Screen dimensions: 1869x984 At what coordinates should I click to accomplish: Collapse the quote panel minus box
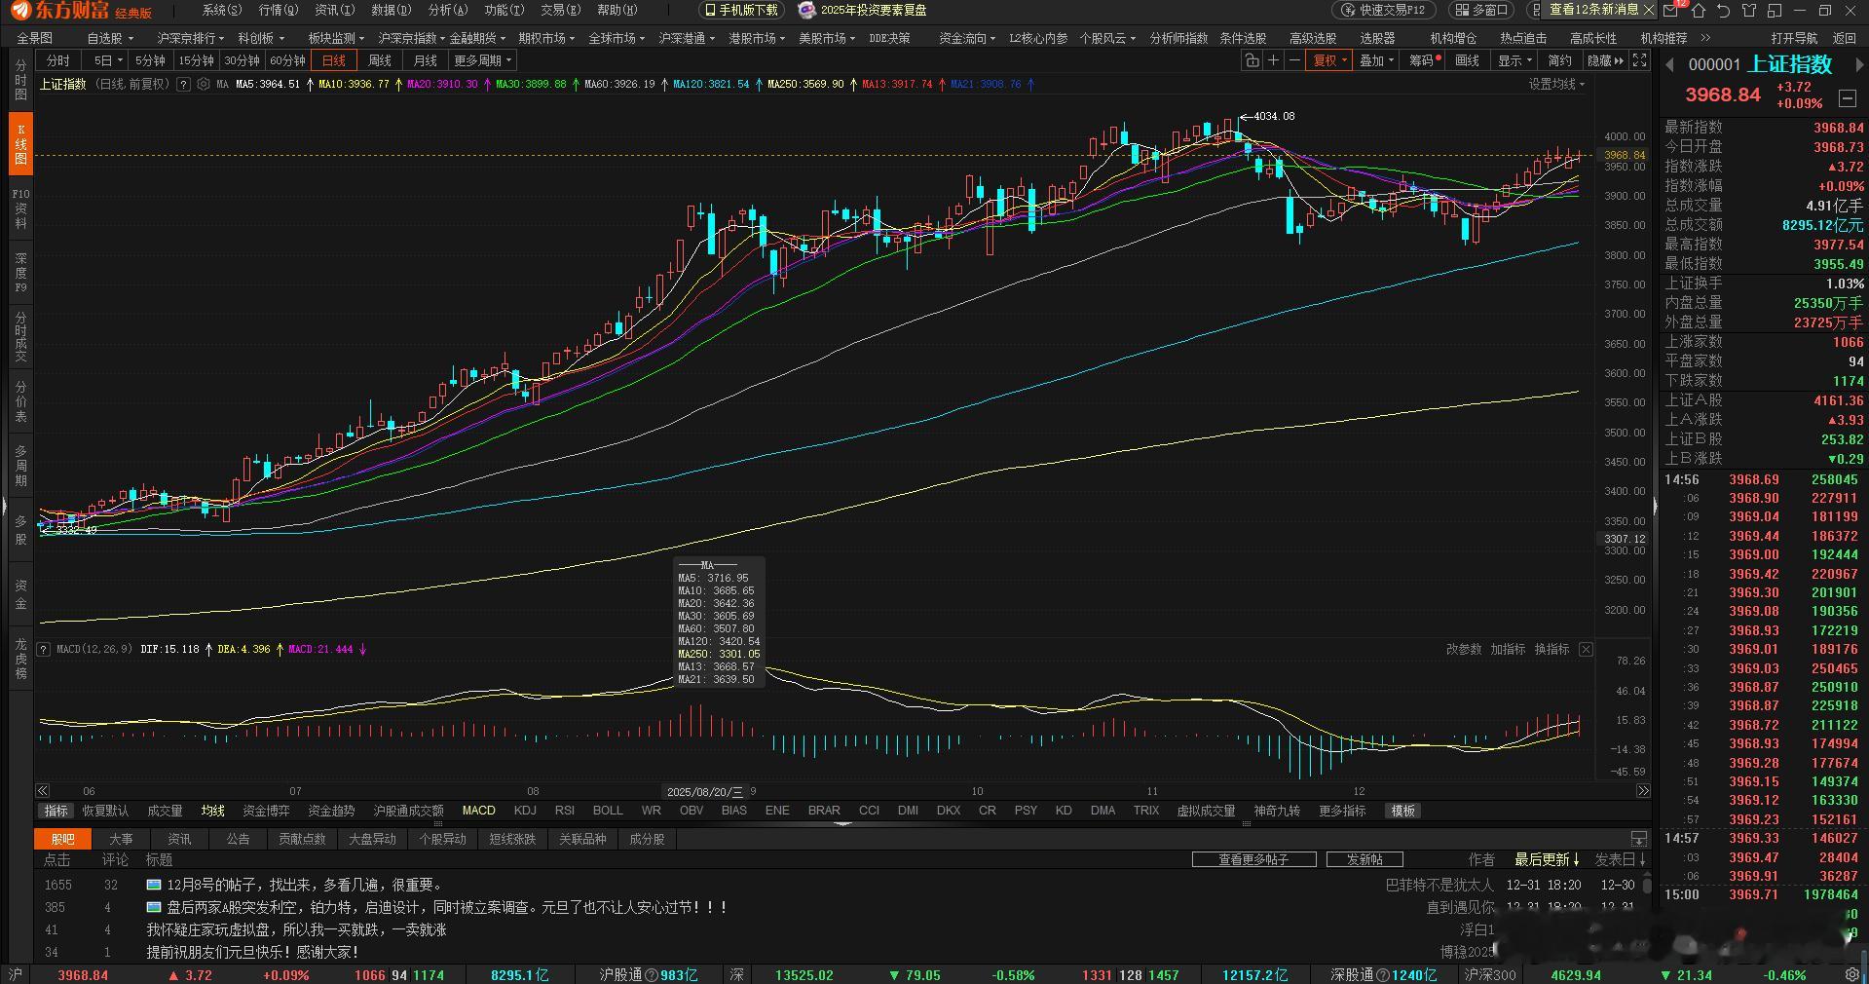[1847, 98]
